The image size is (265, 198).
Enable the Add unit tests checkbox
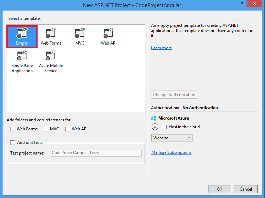point(13,143)
